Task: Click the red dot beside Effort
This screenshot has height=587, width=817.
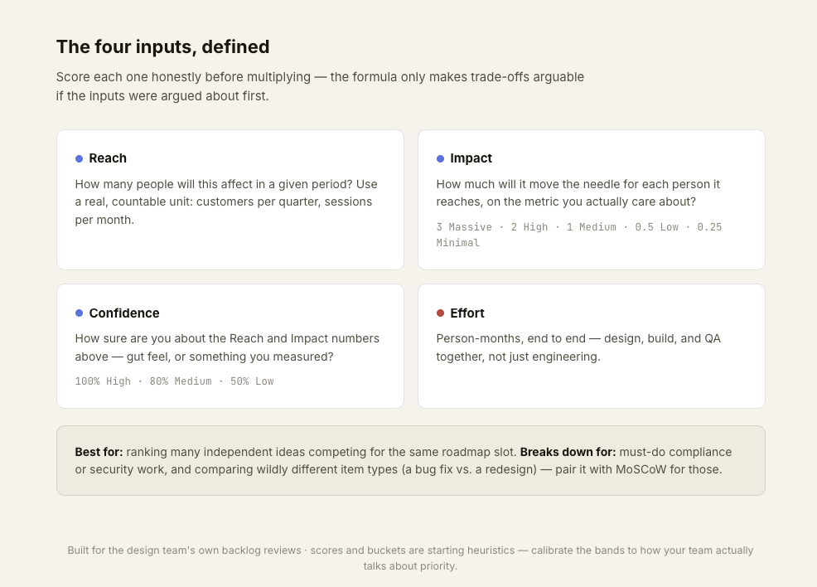Action: pos(440,313)
